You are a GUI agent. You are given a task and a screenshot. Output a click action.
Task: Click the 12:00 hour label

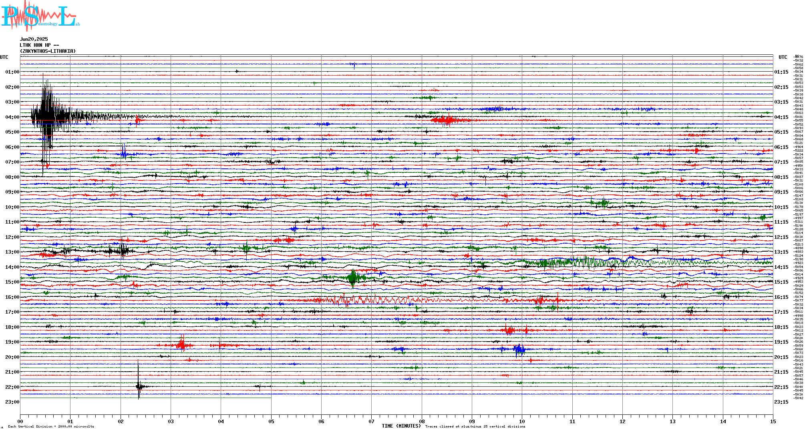tap(12, 237)
